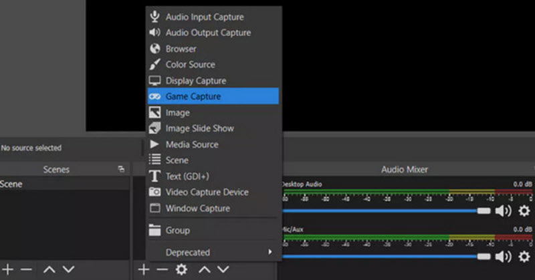Image resolution: width=535 pixels, height=280 pixels.
Task: Choose Image Slide Show source
Action: (x=213, y=128)
